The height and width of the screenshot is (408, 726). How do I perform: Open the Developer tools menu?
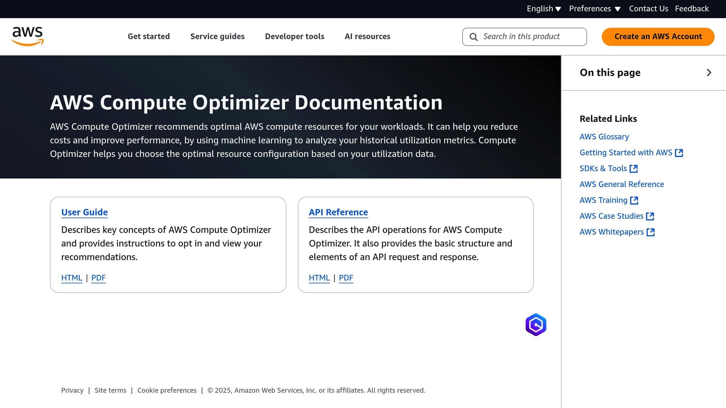point(295,36)
